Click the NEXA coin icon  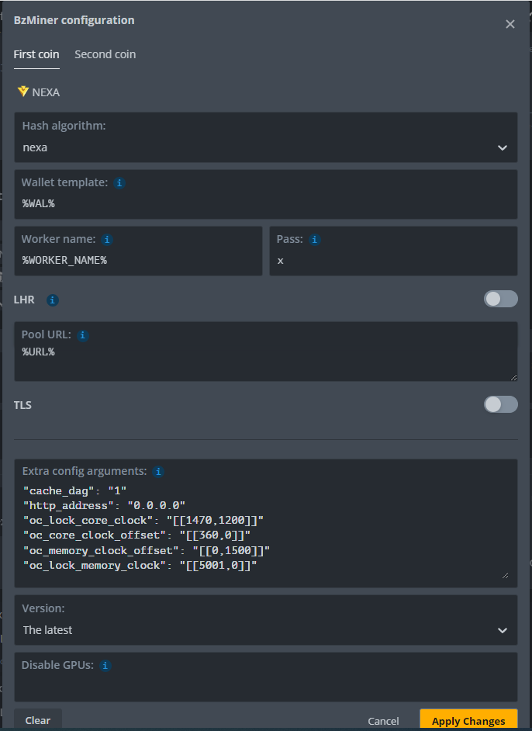tap(22, 91)
